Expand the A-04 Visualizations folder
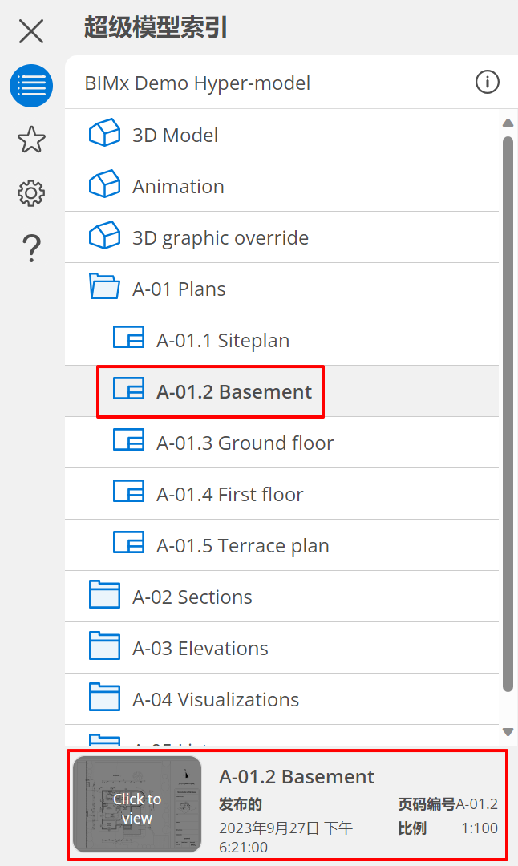This screenshot has width=518, height=866. point(215,699)
